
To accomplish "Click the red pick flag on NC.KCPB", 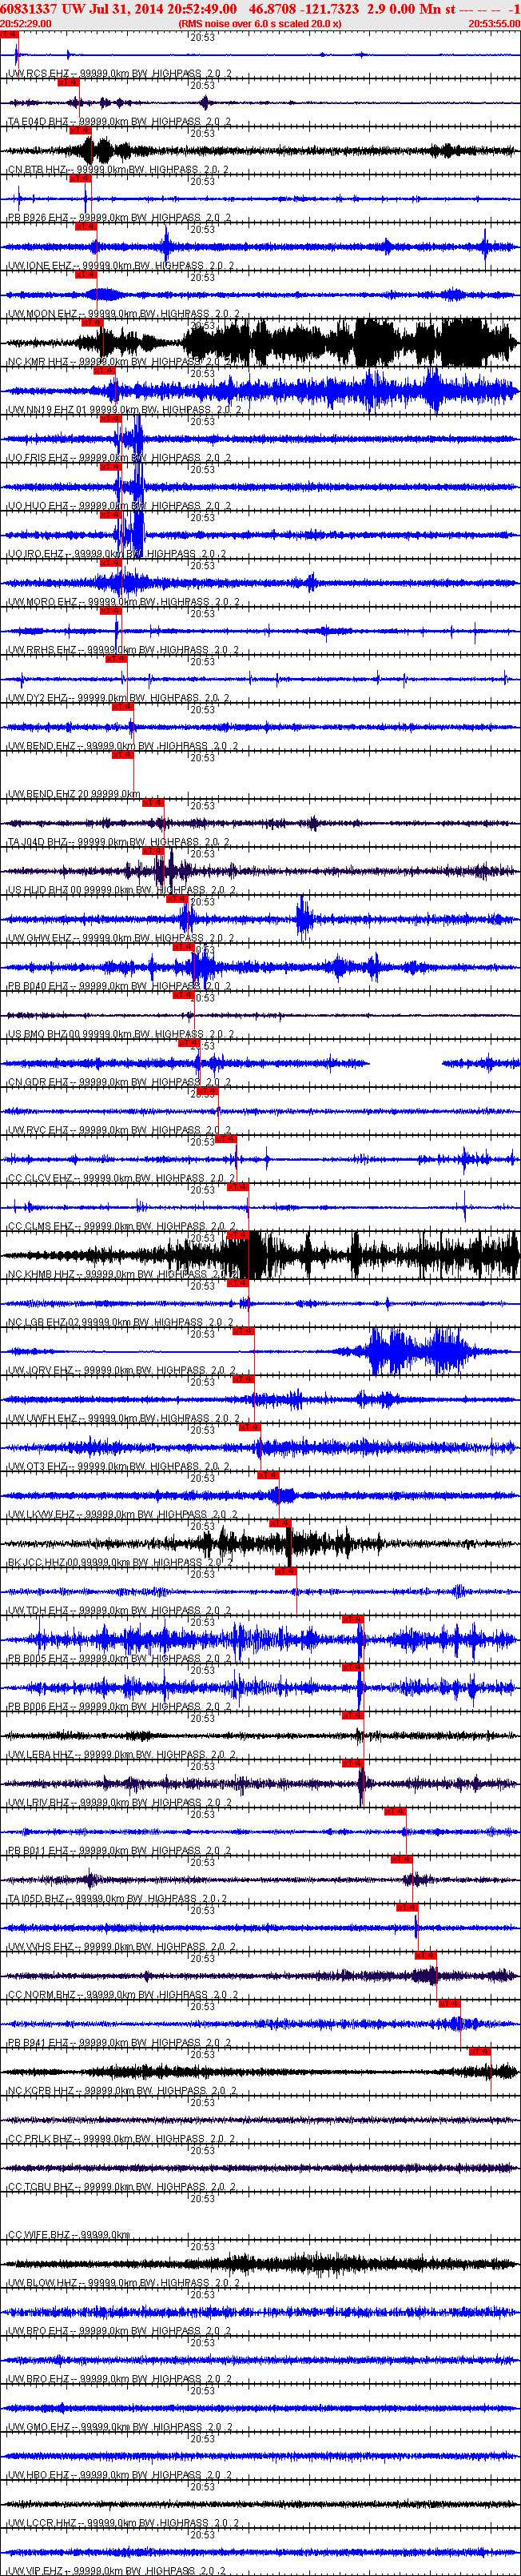I will pyautogui.click(x=479, y=2051).
